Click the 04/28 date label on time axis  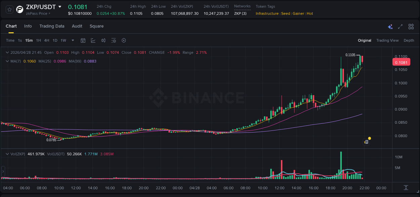coord(195,188)
